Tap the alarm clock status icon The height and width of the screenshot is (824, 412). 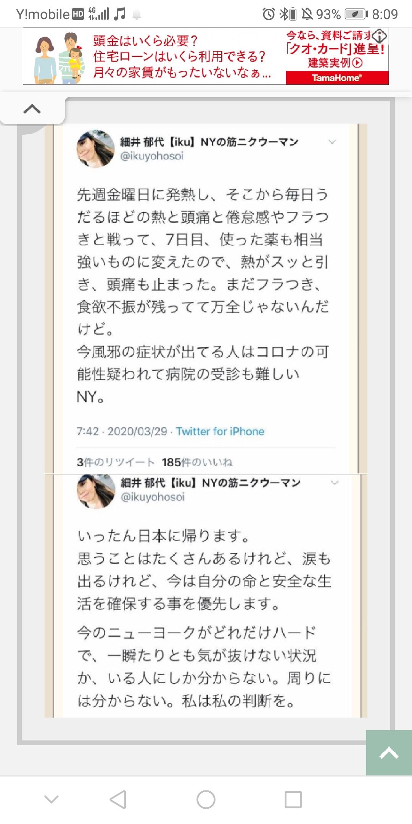pos(269,14)
